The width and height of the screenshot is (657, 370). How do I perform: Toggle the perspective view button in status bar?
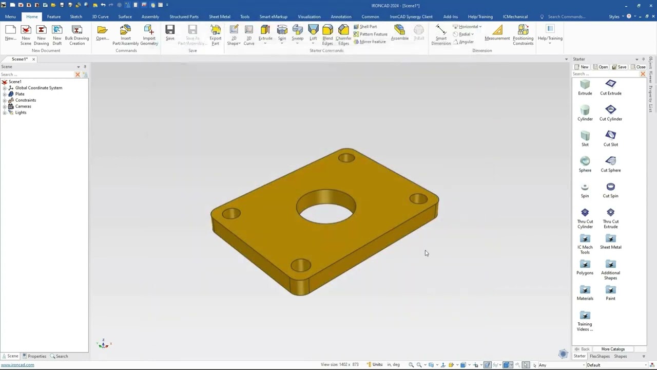coord(487,365)
